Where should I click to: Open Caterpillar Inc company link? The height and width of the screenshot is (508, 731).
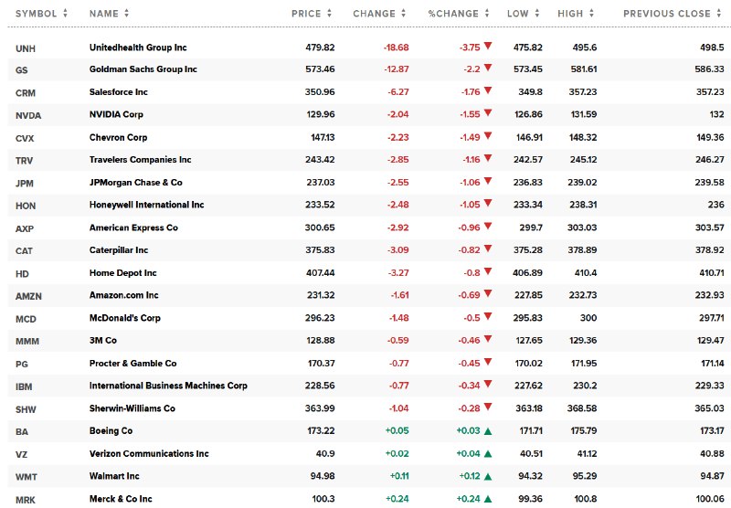[x=119, y=250]
